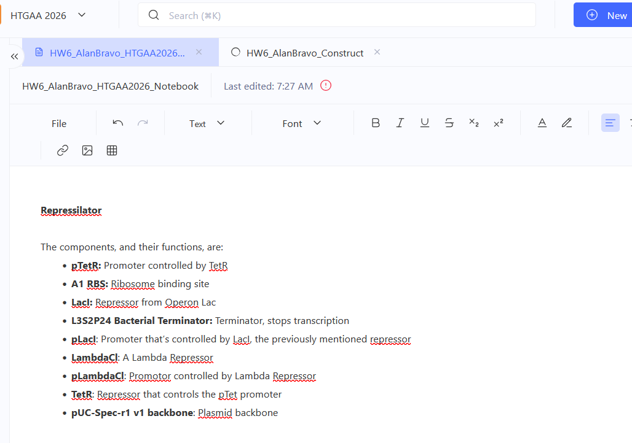The height and width of the screenshot is (443, 632).
Task: Undo the last edit
Action: [x=117, y=123]
